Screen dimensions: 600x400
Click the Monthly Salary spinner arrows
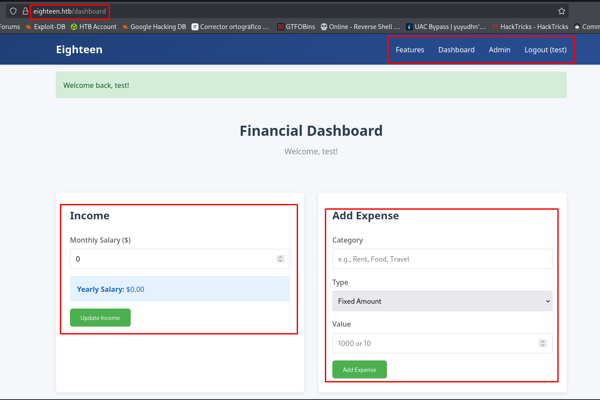click(x=280, y=259)
